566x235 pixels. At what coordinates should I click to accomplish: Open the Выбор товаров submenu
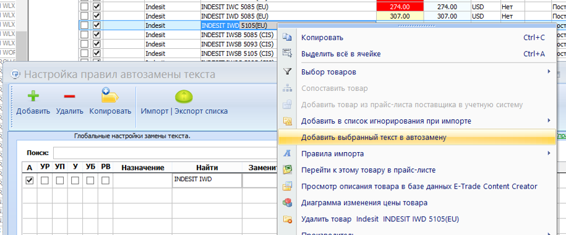coord(417,72)
